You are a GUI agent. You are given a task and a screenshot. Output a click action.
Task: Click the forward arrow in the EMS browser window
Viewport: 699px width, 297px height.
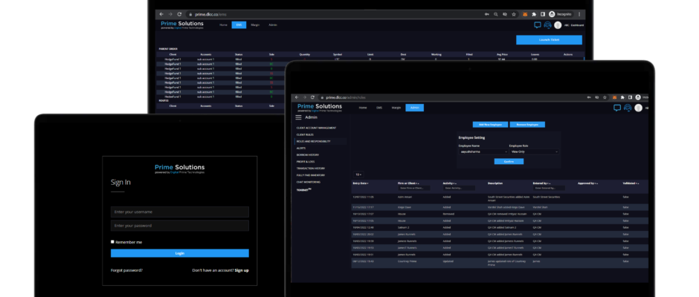click(170, 14)
